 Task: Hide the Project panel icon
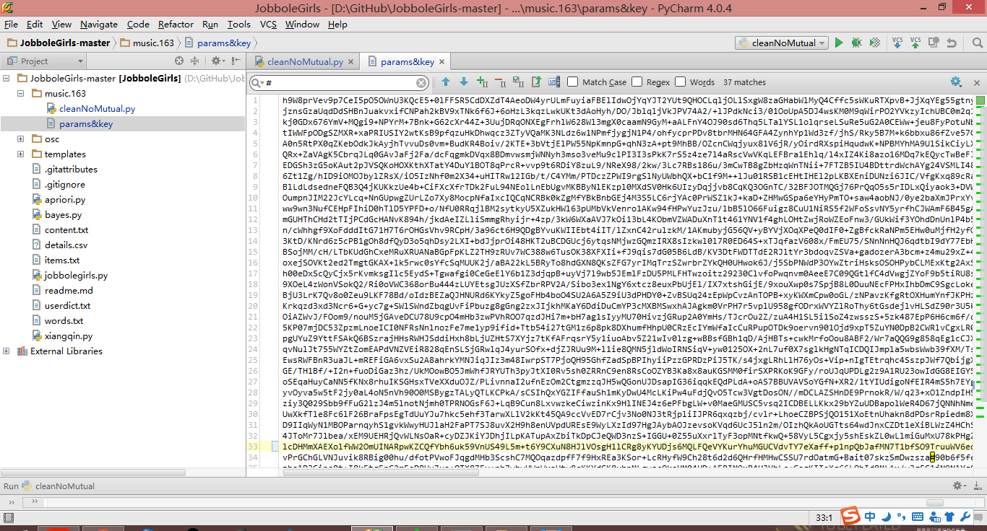(235, 61)
